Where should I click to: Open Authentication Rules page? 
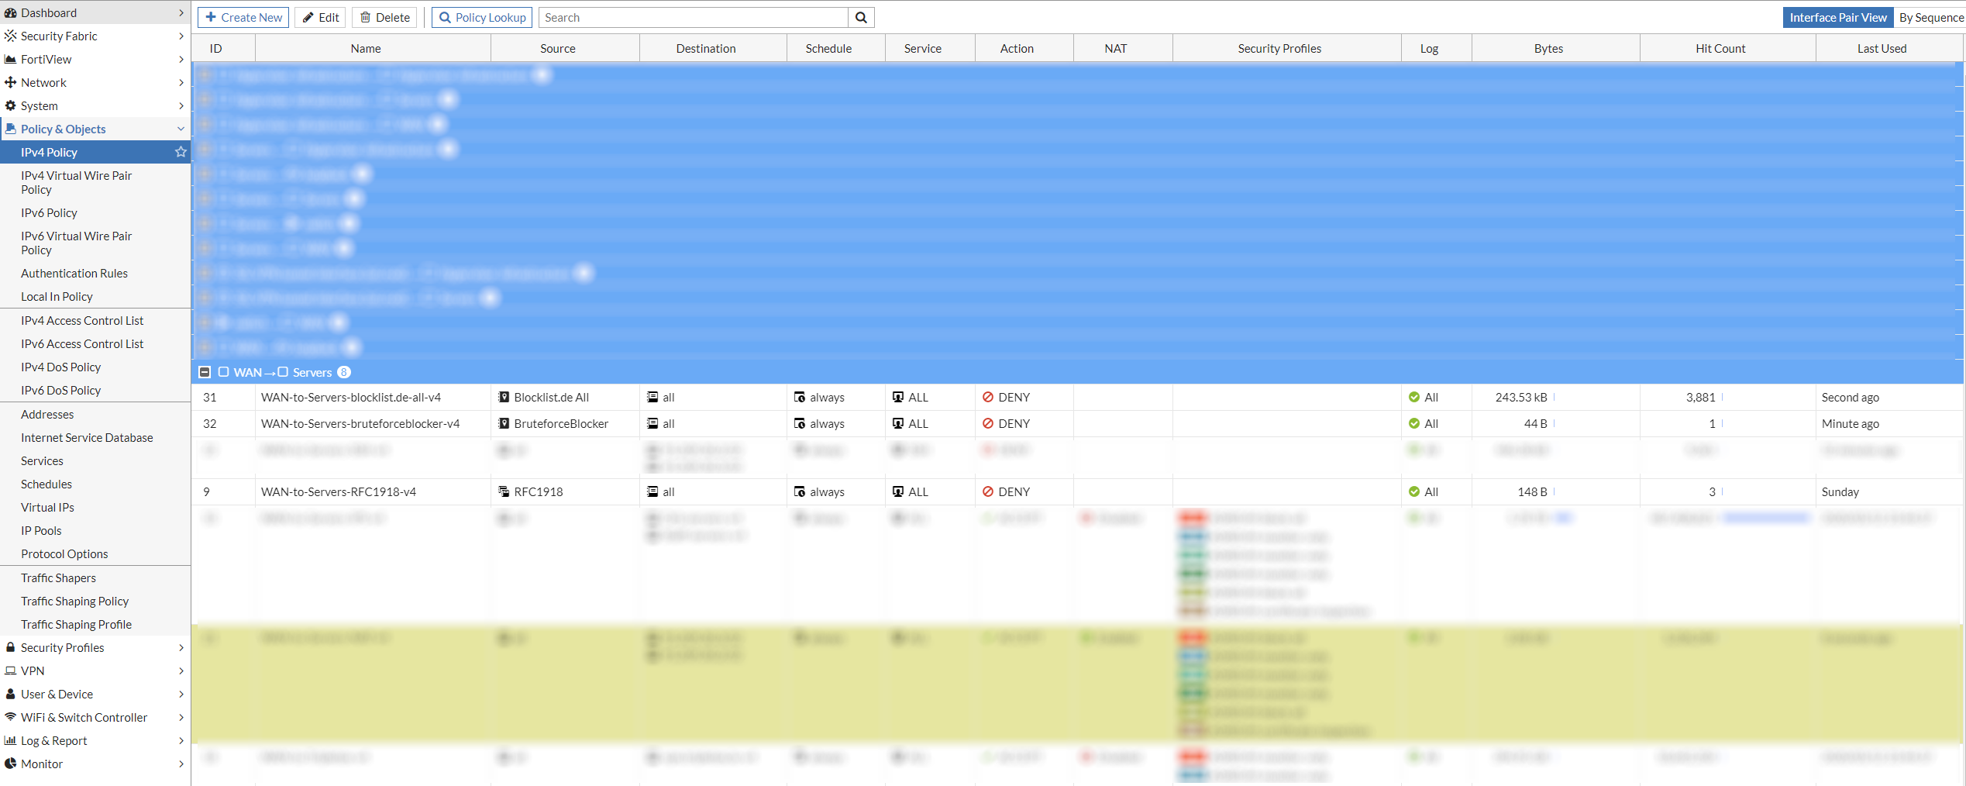pyautogui.click(x=74, y=274)
